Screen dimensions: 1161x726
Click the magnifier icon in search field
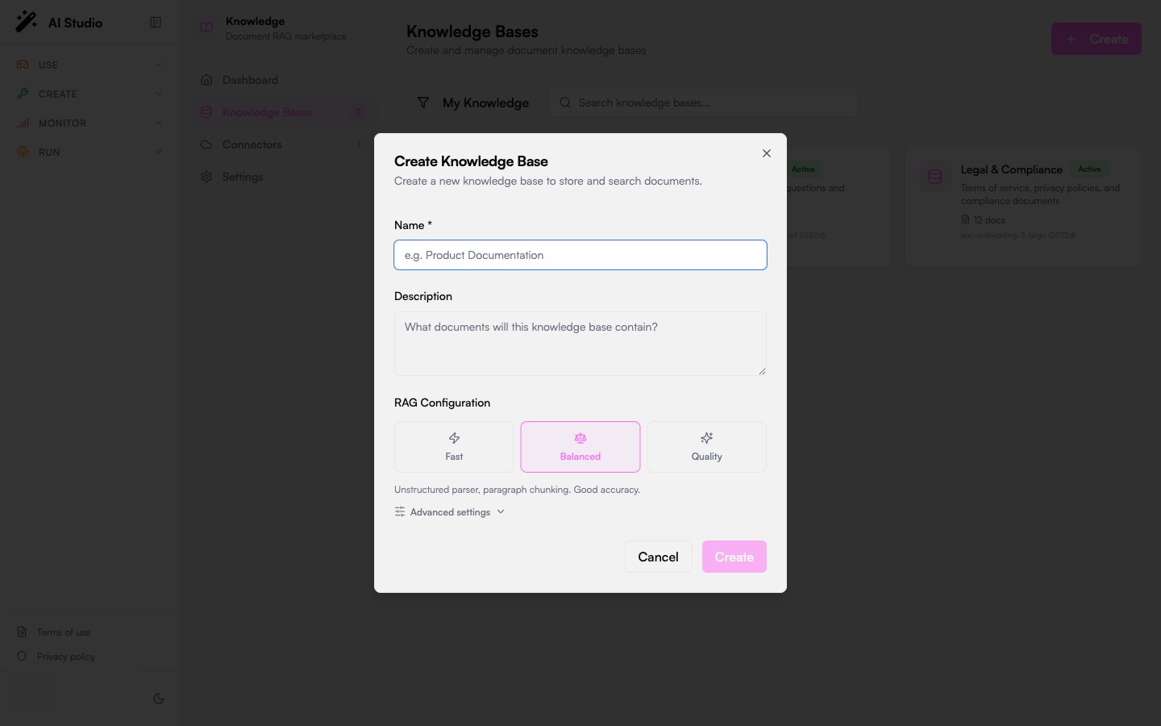[x=565, y=102]
